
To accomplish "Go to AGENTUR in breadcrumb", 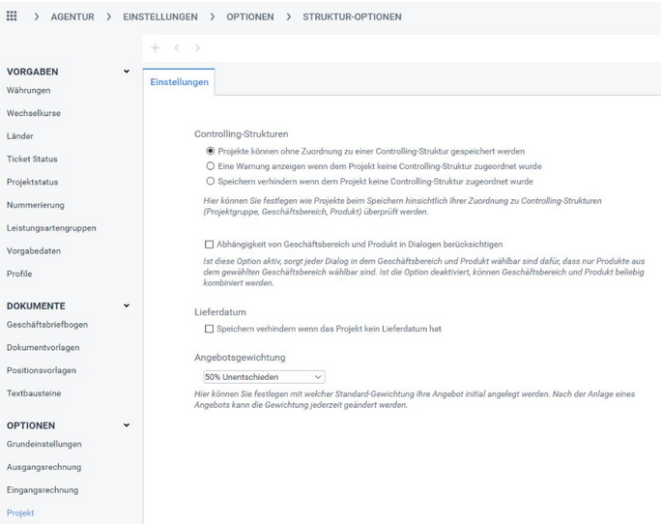I will [72, 16].
